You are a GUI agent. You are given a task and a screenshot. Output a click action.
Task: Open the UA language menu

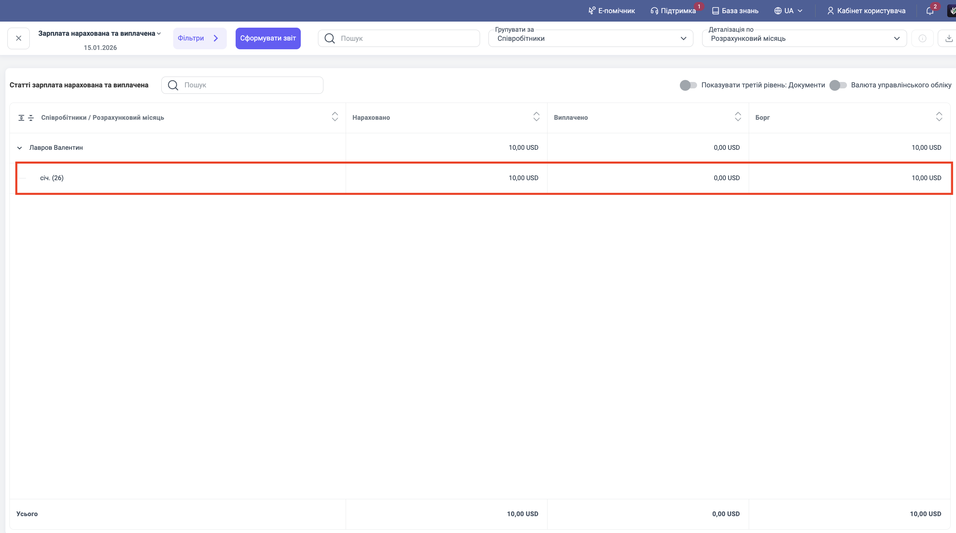(x=788, y=11)
